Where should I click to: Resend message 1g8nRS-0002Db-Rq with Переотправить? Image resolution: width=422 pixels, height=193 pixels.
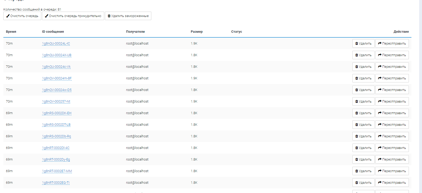tap(392, 136)
